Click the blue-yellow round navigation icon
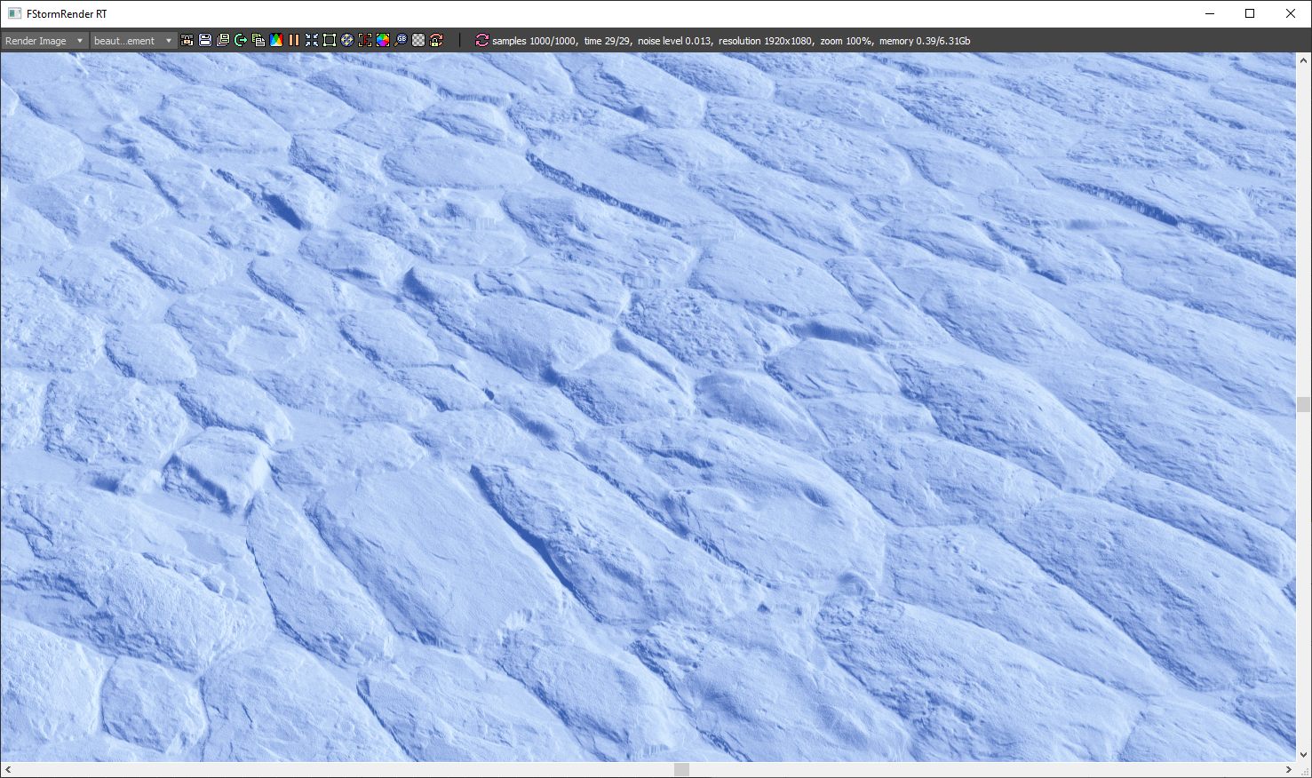 coord(347,41)
